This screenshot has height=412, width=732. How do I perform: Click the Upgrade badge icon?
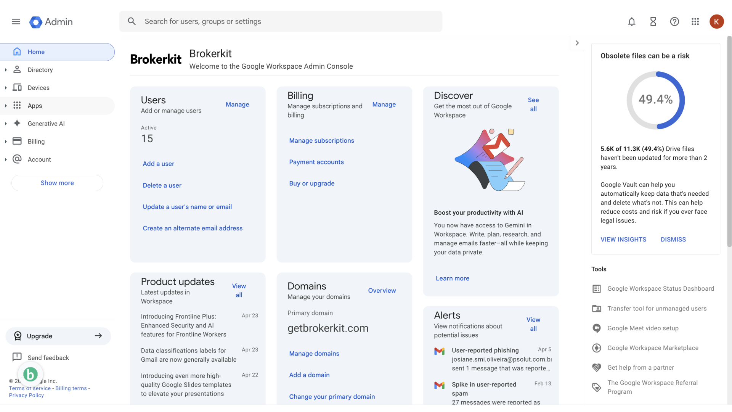tap(18, 336)
